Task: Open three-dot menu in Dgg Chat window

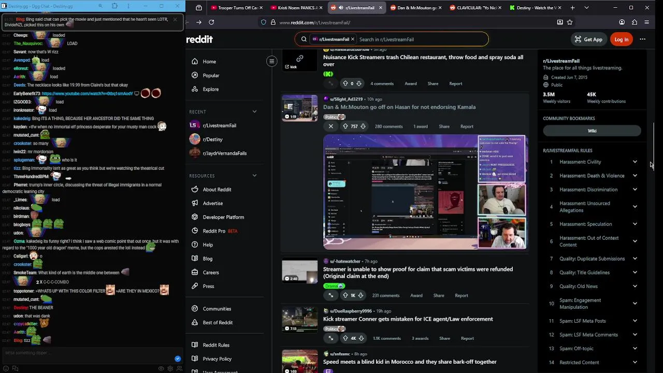Action: 129,6
